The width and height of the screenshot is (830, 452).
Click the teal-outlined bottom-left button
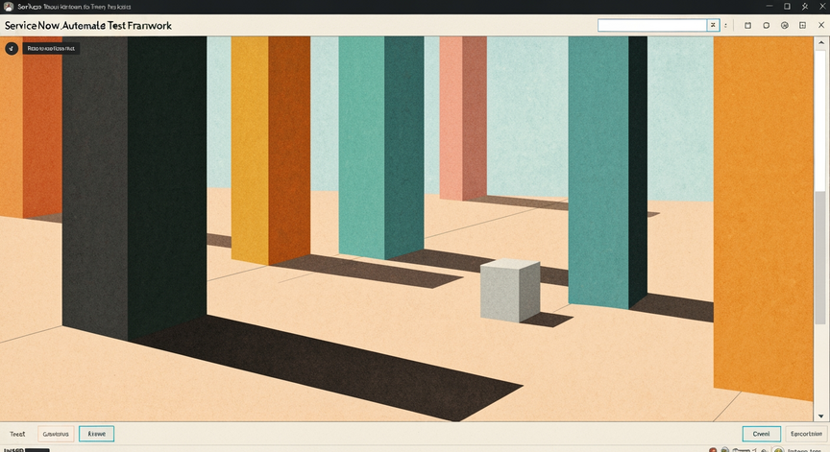96,434
